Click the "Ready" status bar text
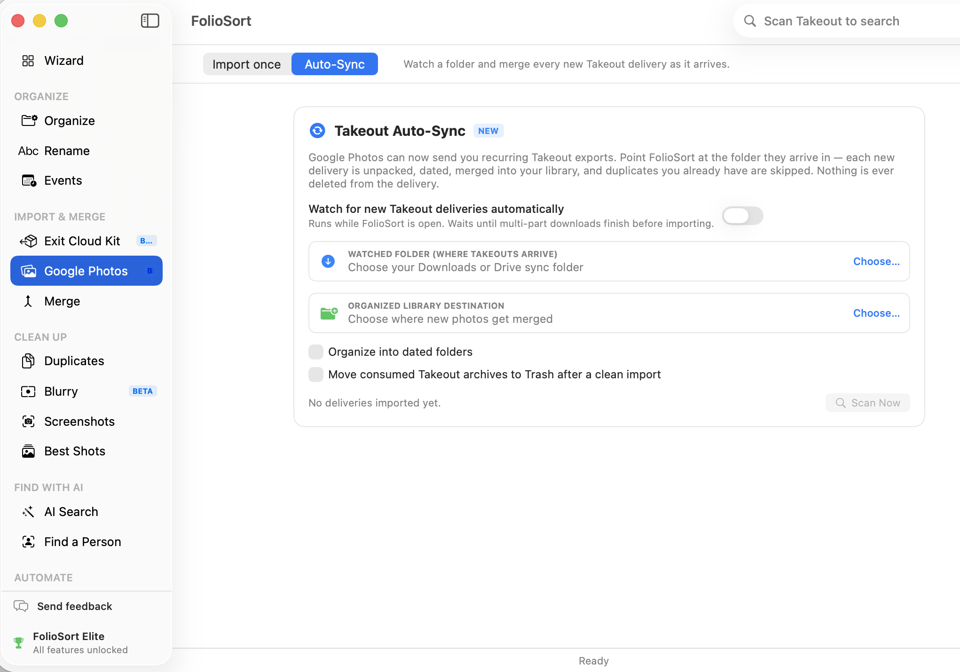This screenshot has width=960, height=672. point(594,661)
